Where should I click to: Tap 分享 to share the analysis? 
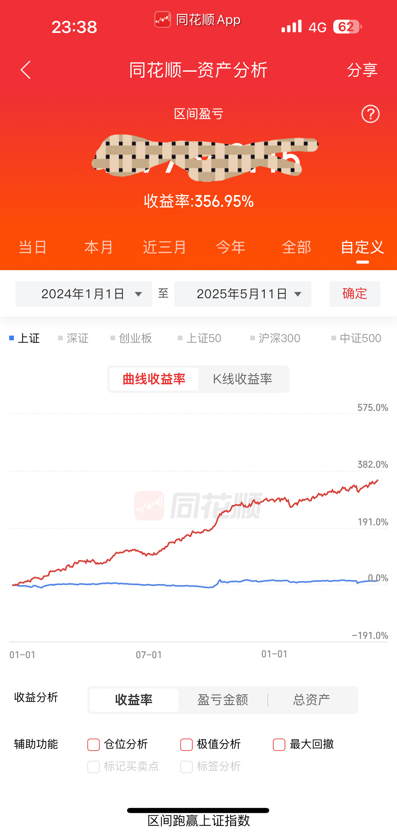tap(362, 70)
